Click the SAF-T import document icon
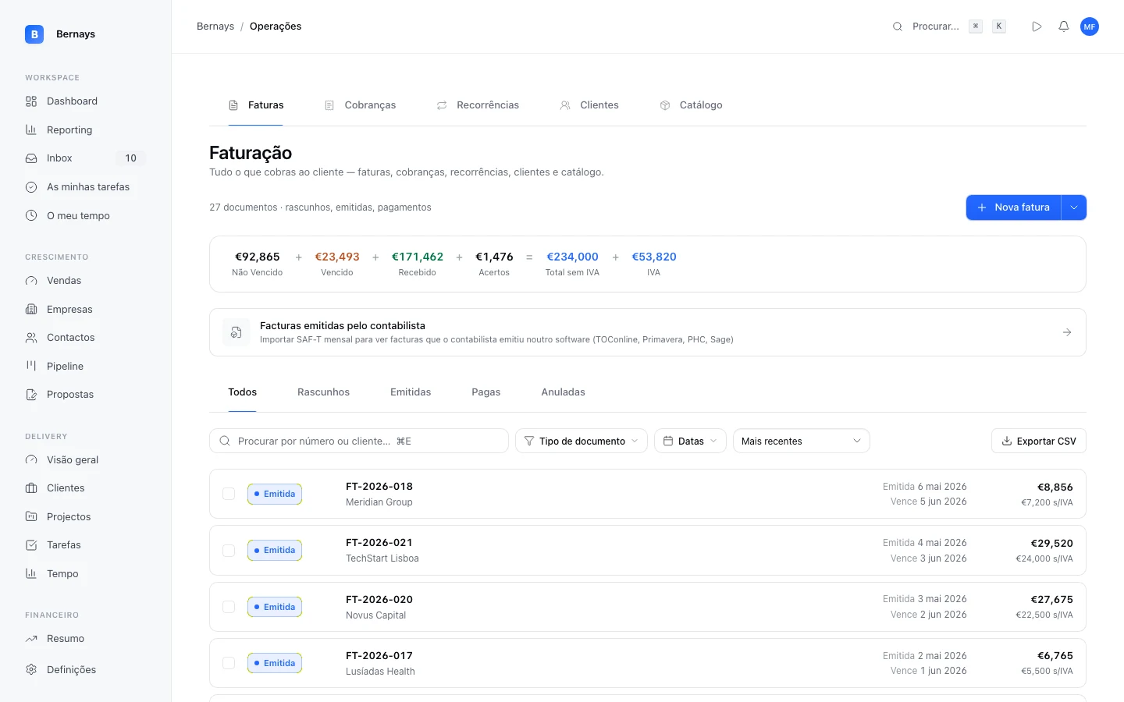 237,332
